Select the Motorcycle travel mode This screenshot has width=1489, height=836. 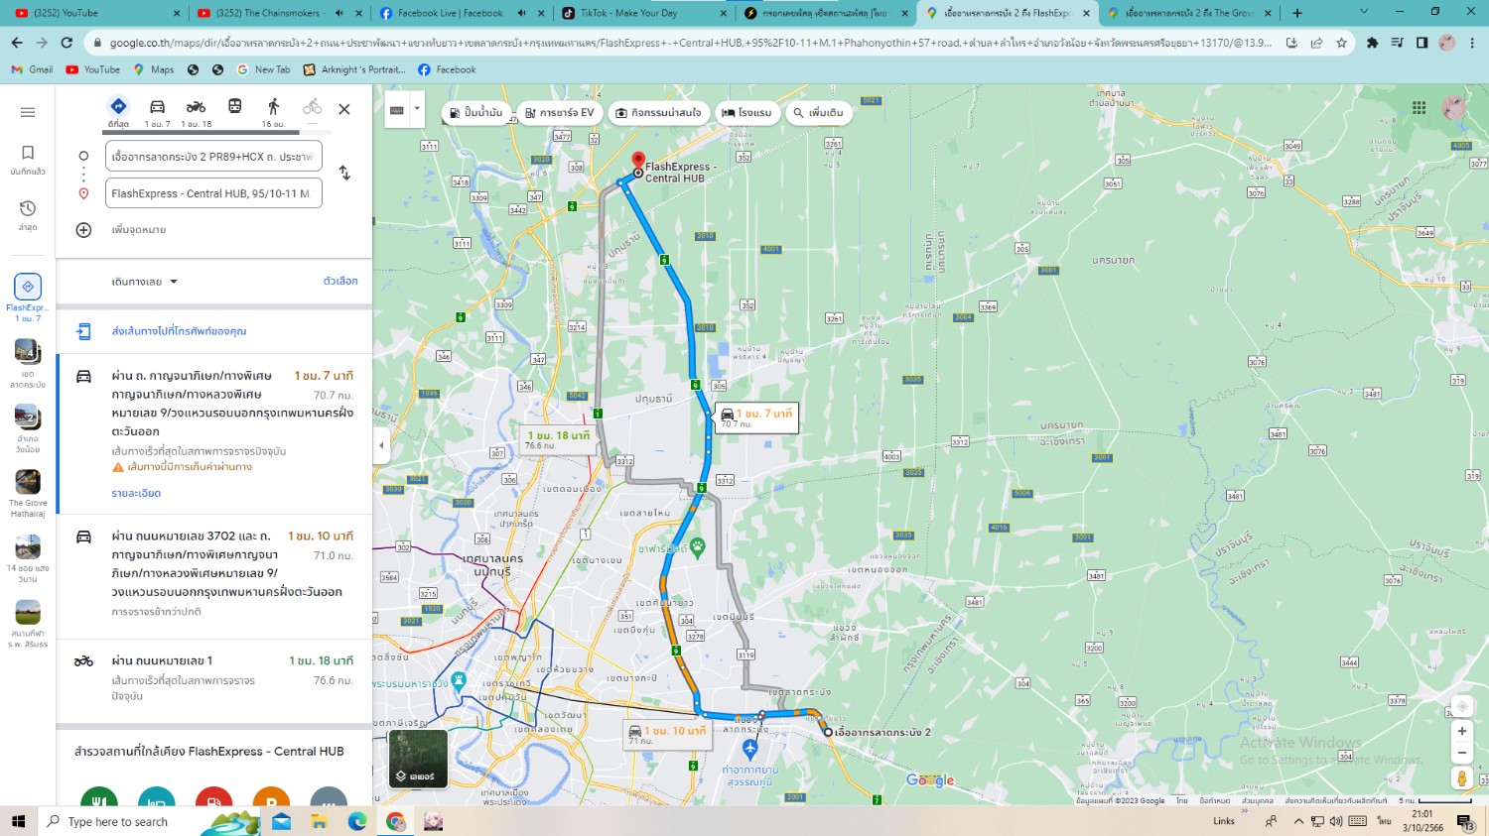pyautogui.click(x=197, y=112)
